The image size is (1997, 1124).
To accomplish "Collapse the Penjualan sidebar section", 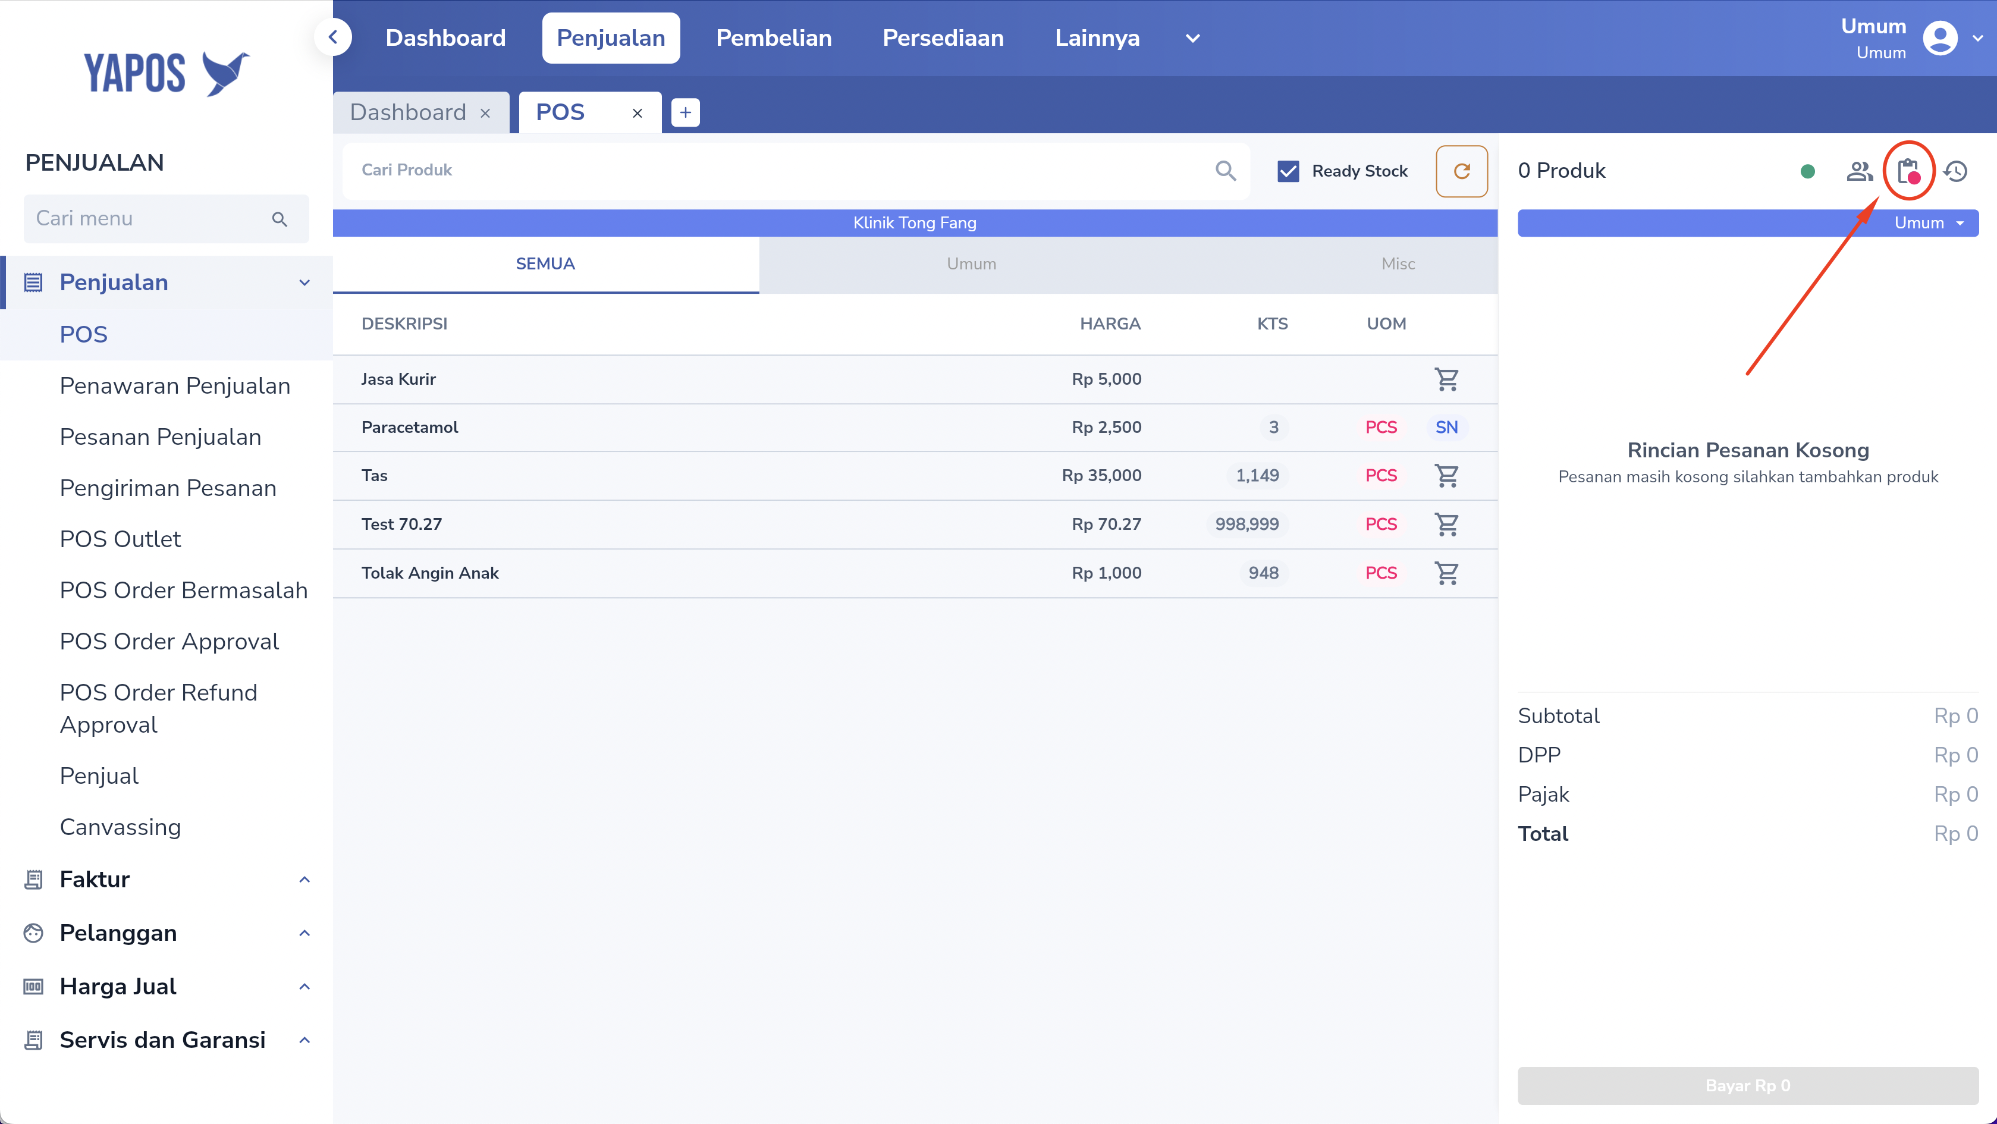I will coord(304,283).
